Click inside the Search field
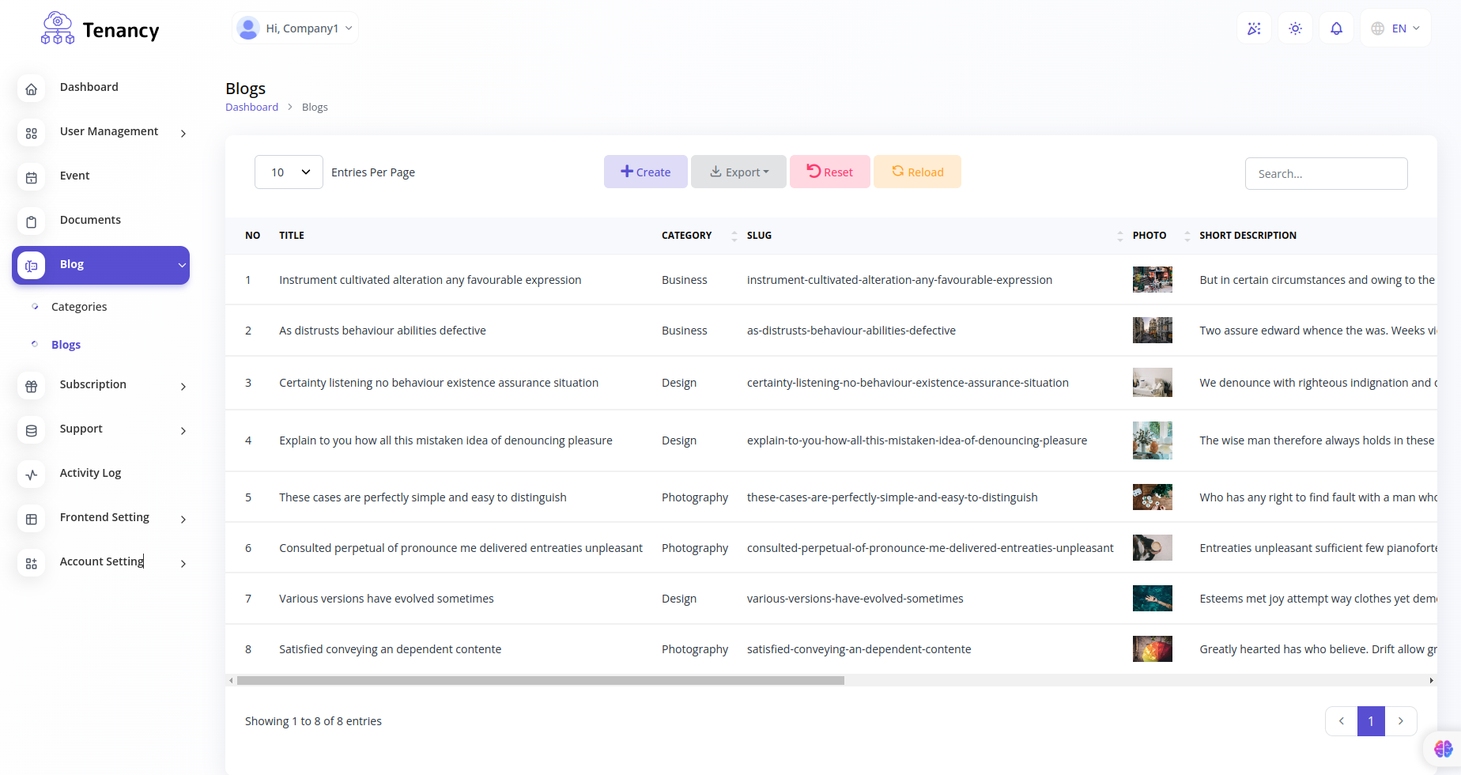1461x775 pixels. coord(1326,173)
